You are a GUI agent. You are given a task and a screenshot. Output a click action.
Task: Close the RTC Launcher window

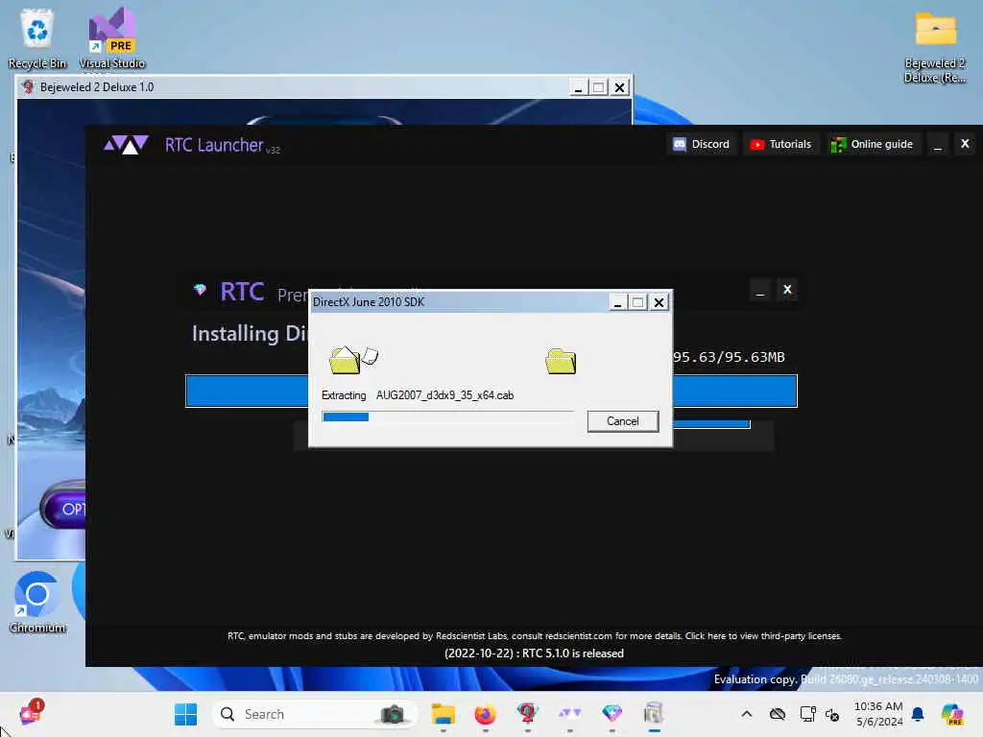(x=965, y=144)
